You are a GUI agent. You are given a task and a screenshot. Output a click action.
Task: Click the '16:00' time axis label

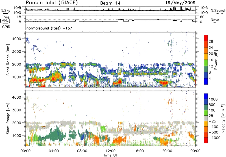point(139,151)
